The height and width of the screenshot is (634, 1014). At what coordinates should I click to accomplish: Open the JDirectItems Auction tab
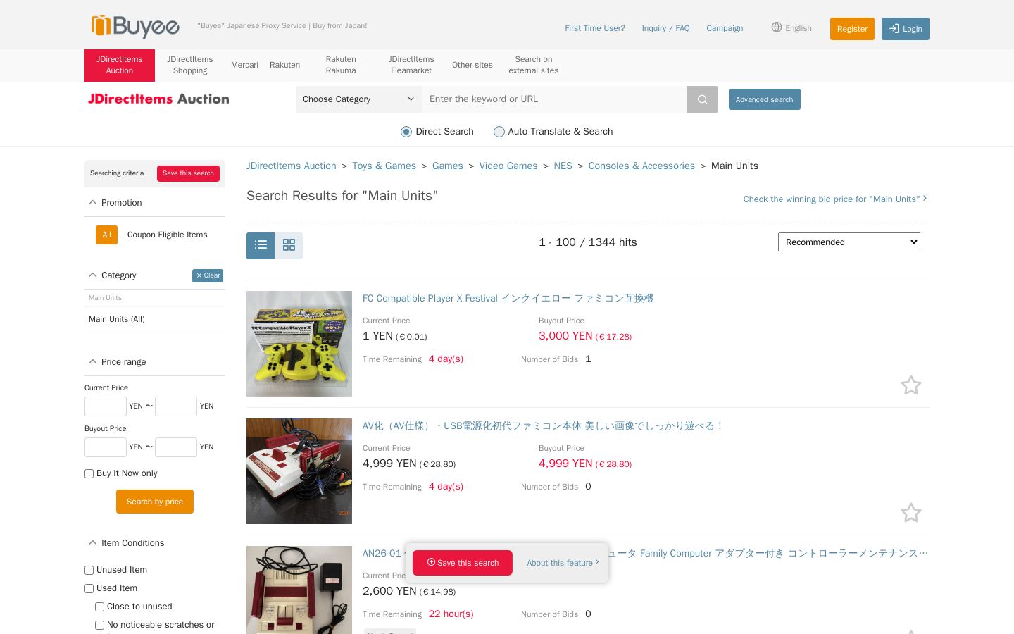[120, 65]
